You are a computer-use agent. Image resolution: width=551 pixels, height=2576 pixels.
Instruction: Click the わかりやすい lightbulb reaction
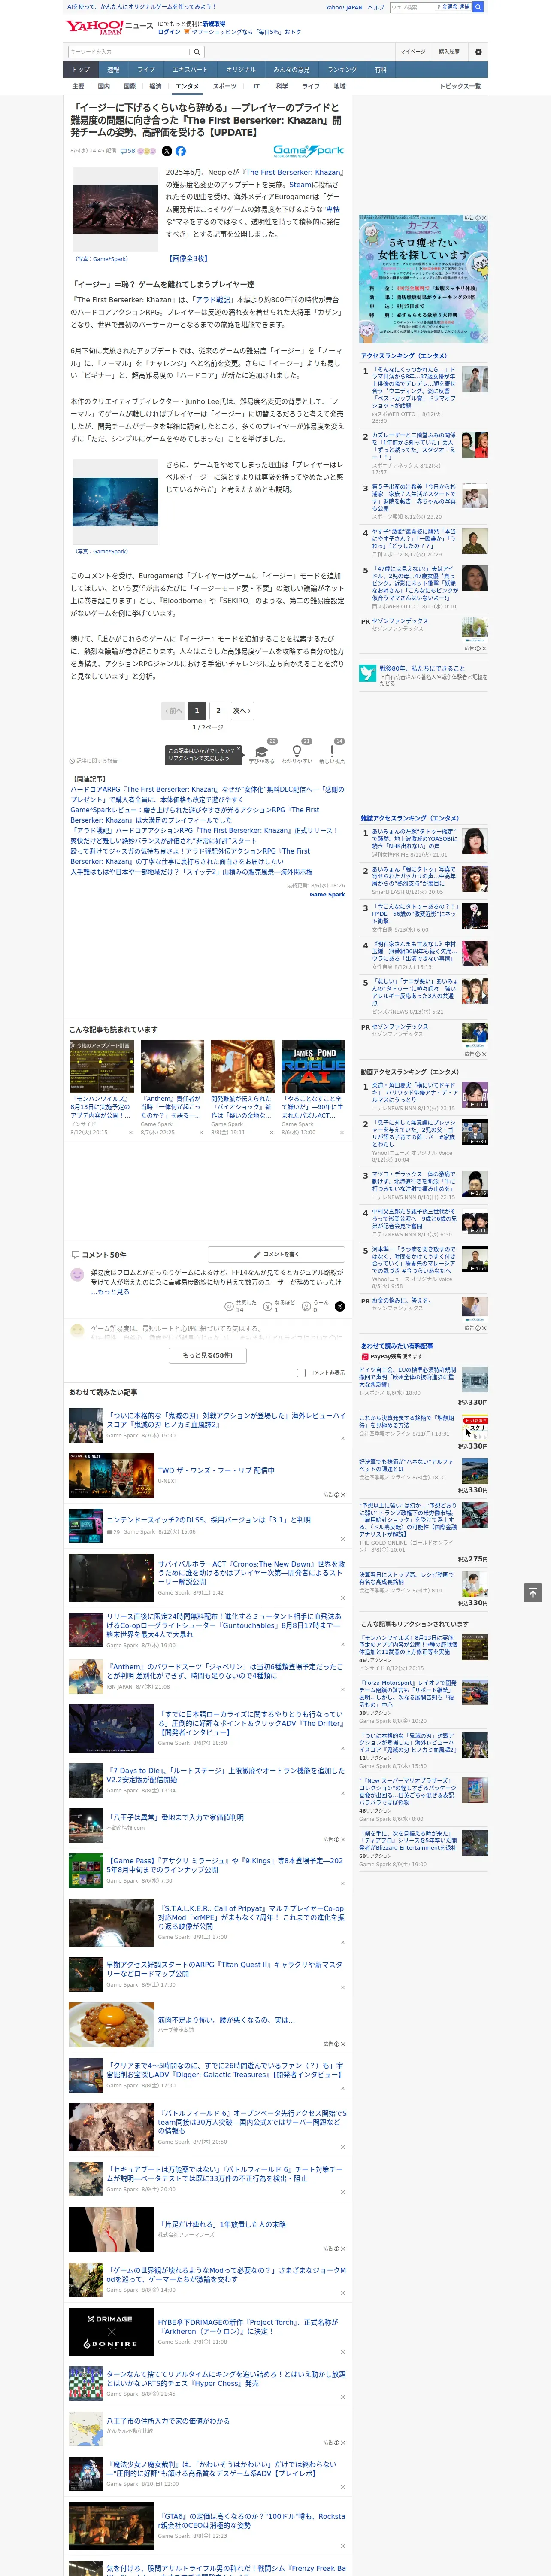click(296, 752)
